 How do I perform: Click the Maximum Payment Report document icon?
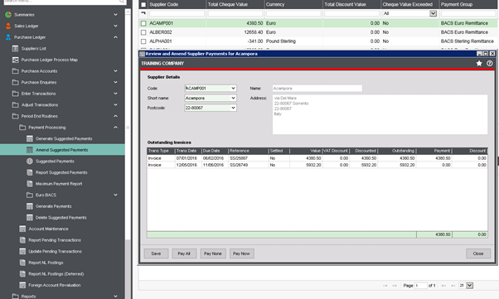pyautogui.click(x=30, y=184)
